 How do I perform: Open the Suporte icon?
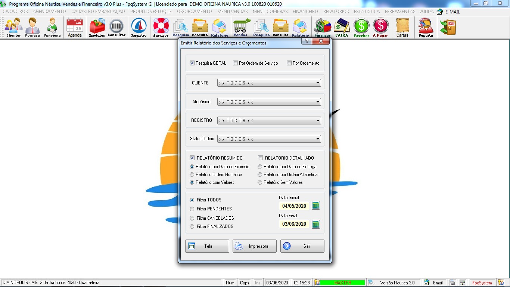[x=426, y=28]
